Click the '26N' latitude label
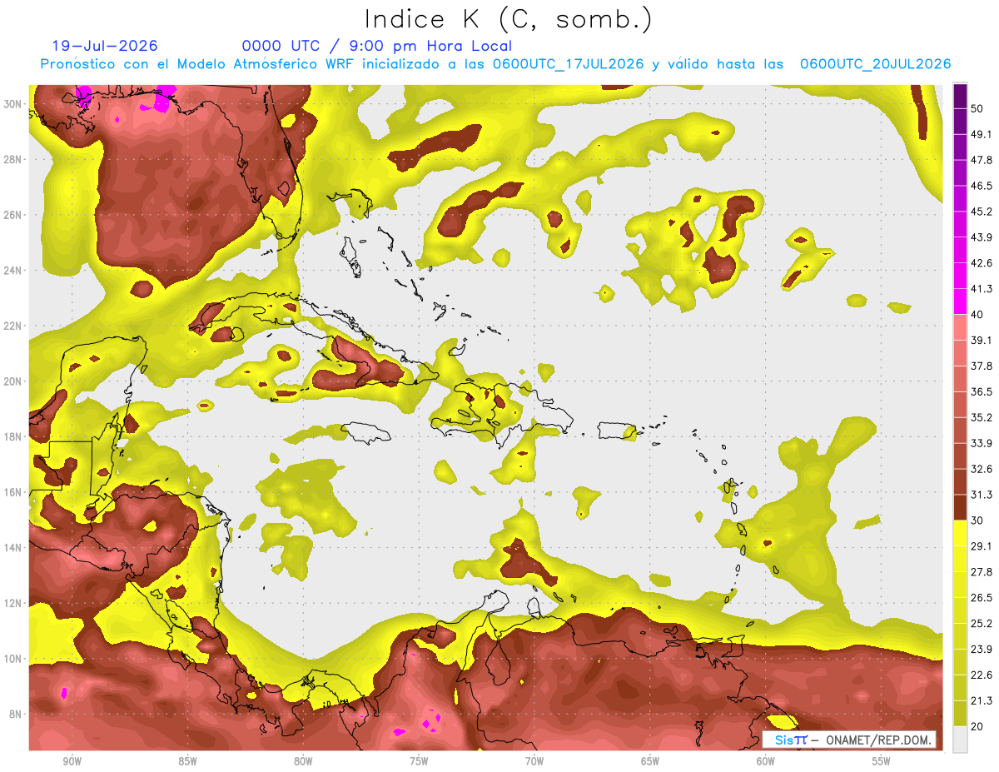The image size is (999, 772). coord(14,215)
